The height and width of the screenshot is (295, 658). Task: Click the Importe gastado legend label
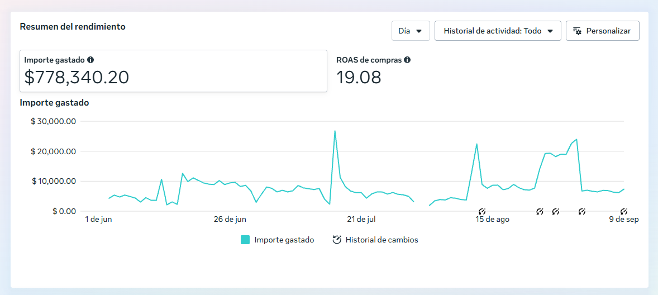coord(284,240)
